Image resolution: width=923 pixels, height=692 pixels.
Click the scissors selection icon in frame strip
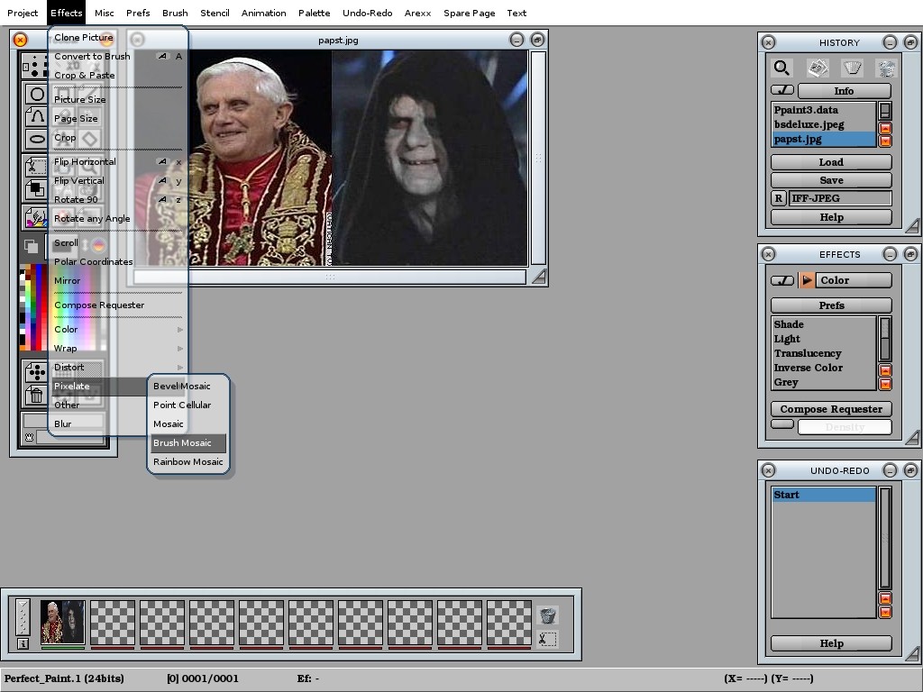coord(547,639)
